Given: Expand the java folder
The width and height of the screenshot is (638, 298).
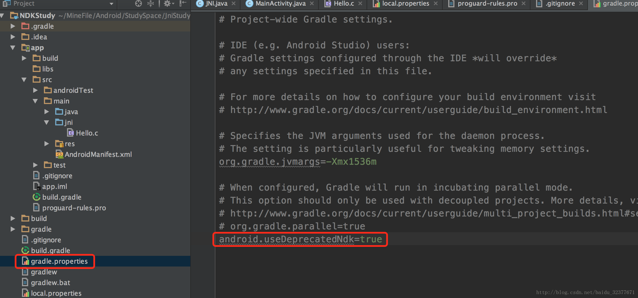Looking at the screenshot, I should pos(47,112).
